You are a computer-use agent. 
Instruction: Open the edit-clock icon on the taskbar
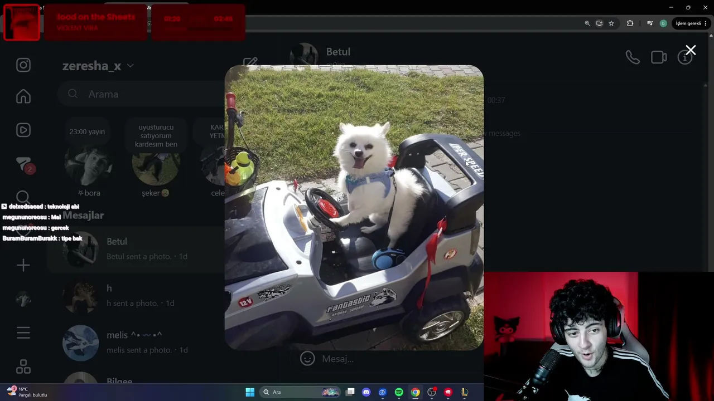pyautogui.click(x=382, y=392)
